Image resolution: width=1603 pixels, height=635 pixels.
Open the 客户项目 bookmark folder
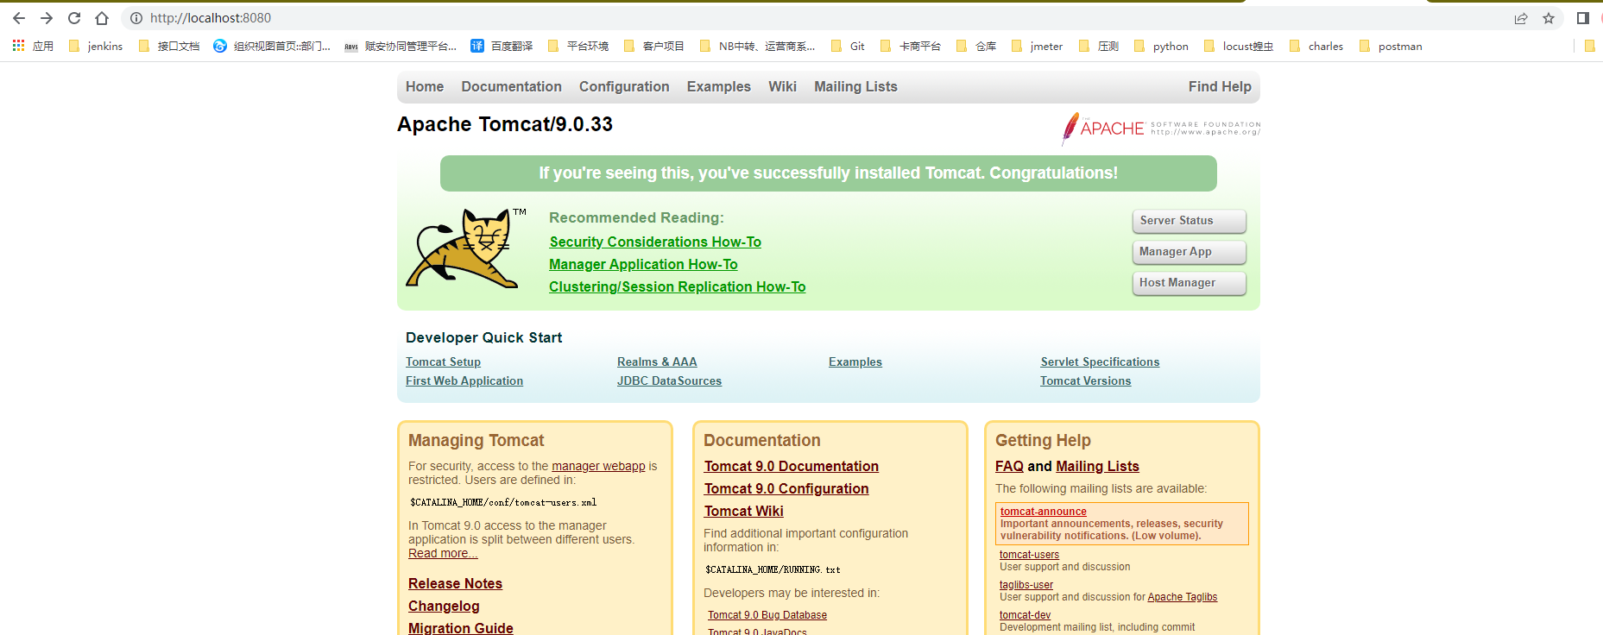pos(654,46)
